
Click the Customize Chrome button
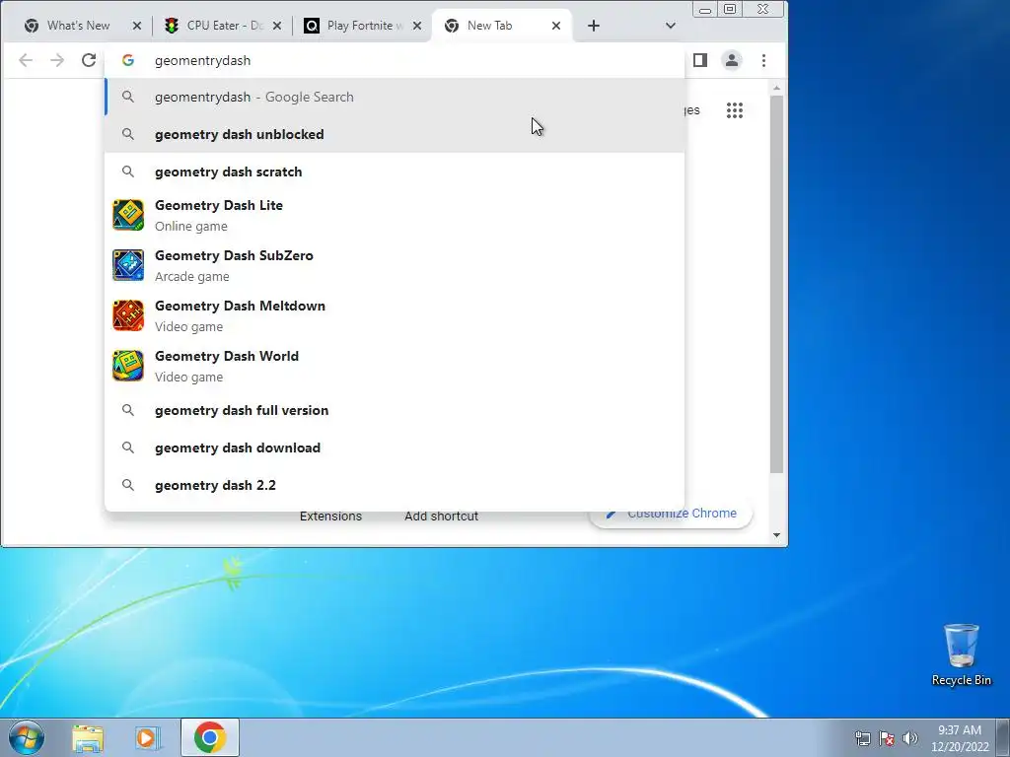tap(671, 514)
